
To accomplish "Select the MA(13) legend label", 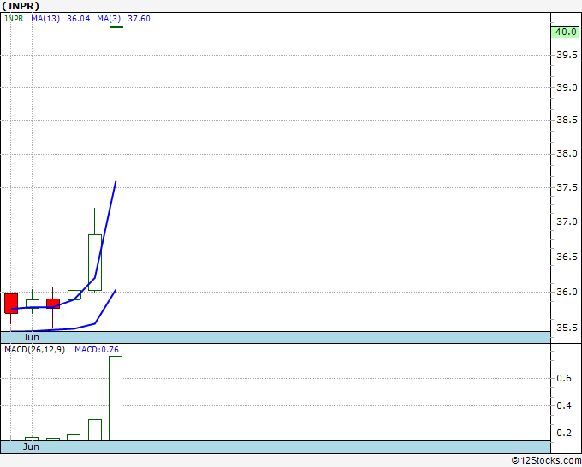I will click(x=45, y=19).
